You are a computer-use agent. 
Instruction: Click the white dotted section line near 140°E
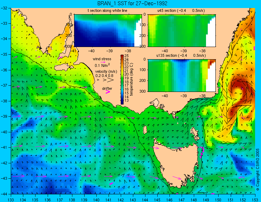point(94,121)
